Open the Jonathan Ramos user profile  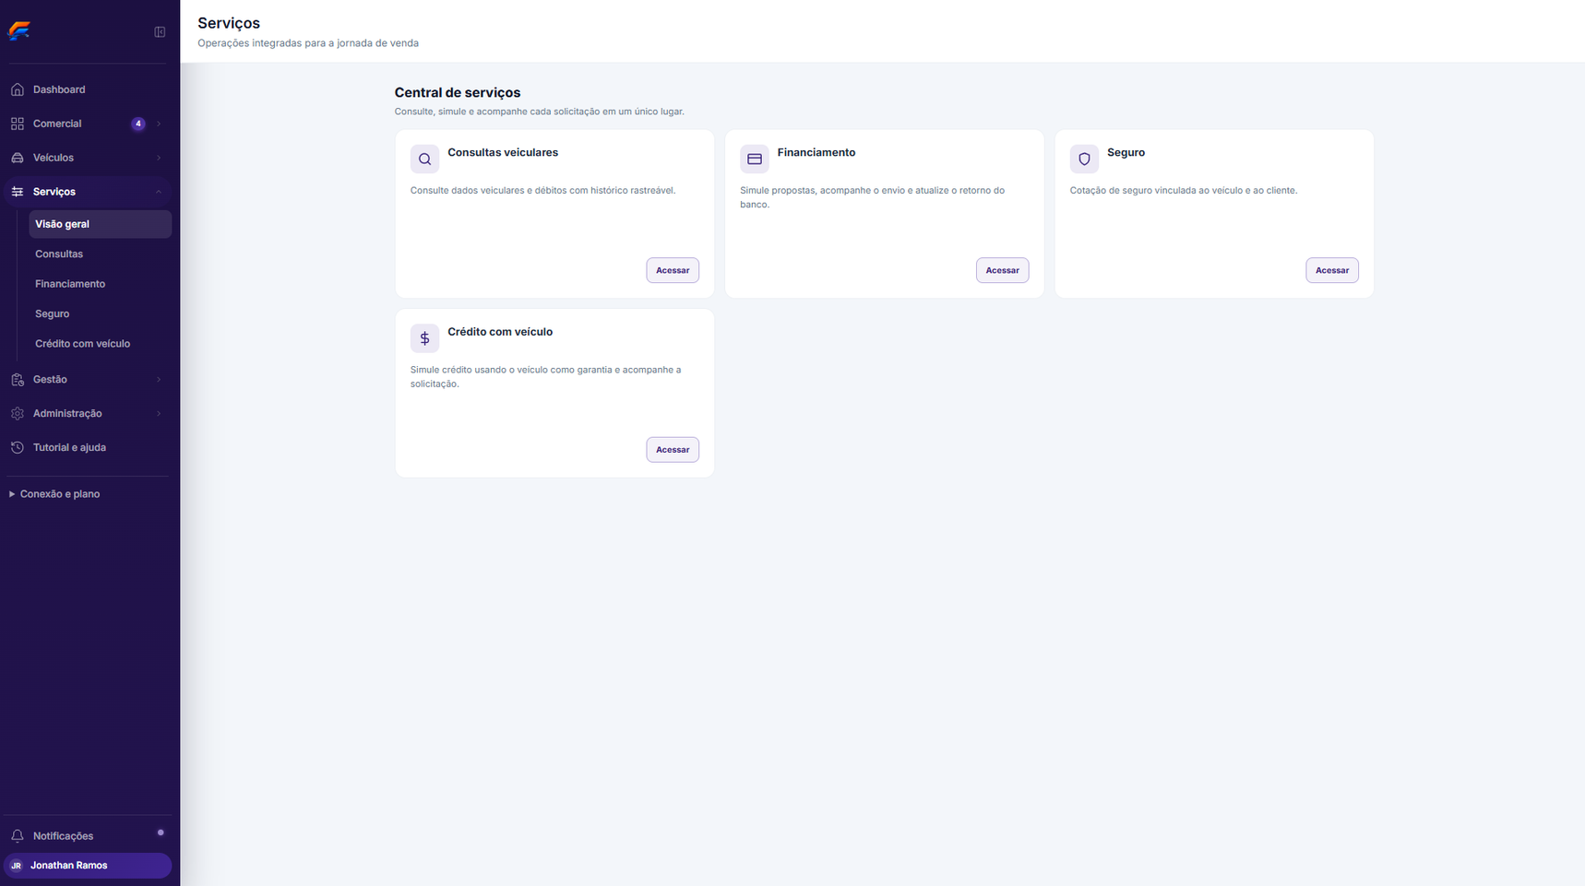88,866
